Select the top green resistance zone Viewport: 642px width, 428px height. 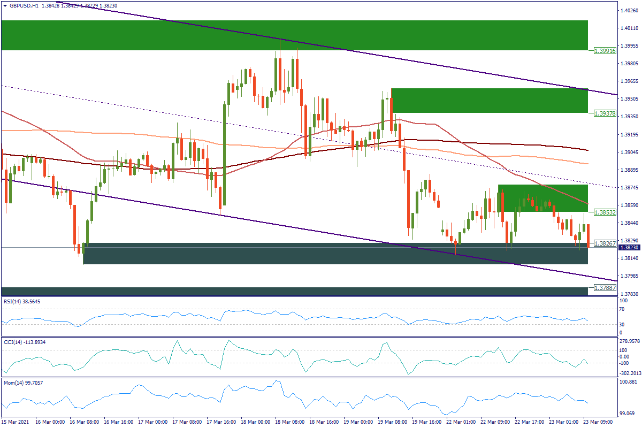pyautogui.click(x=294, y=35)
